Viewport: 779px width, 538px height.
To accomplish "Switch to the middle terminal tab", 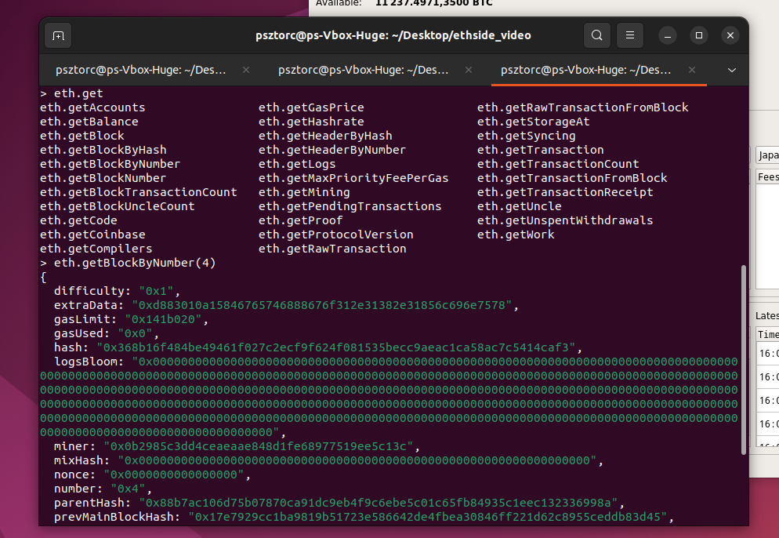I will [x=363, y=70].
